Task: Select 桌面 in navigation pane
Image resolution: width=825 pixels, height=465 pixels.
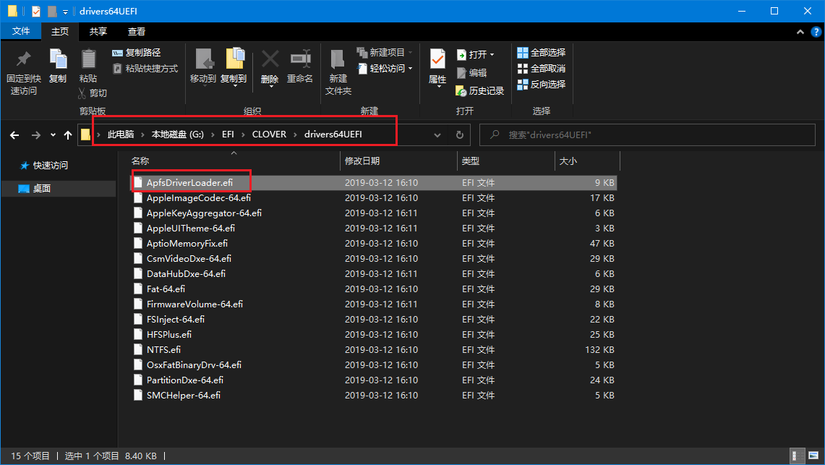Action: tap(59, 188)
